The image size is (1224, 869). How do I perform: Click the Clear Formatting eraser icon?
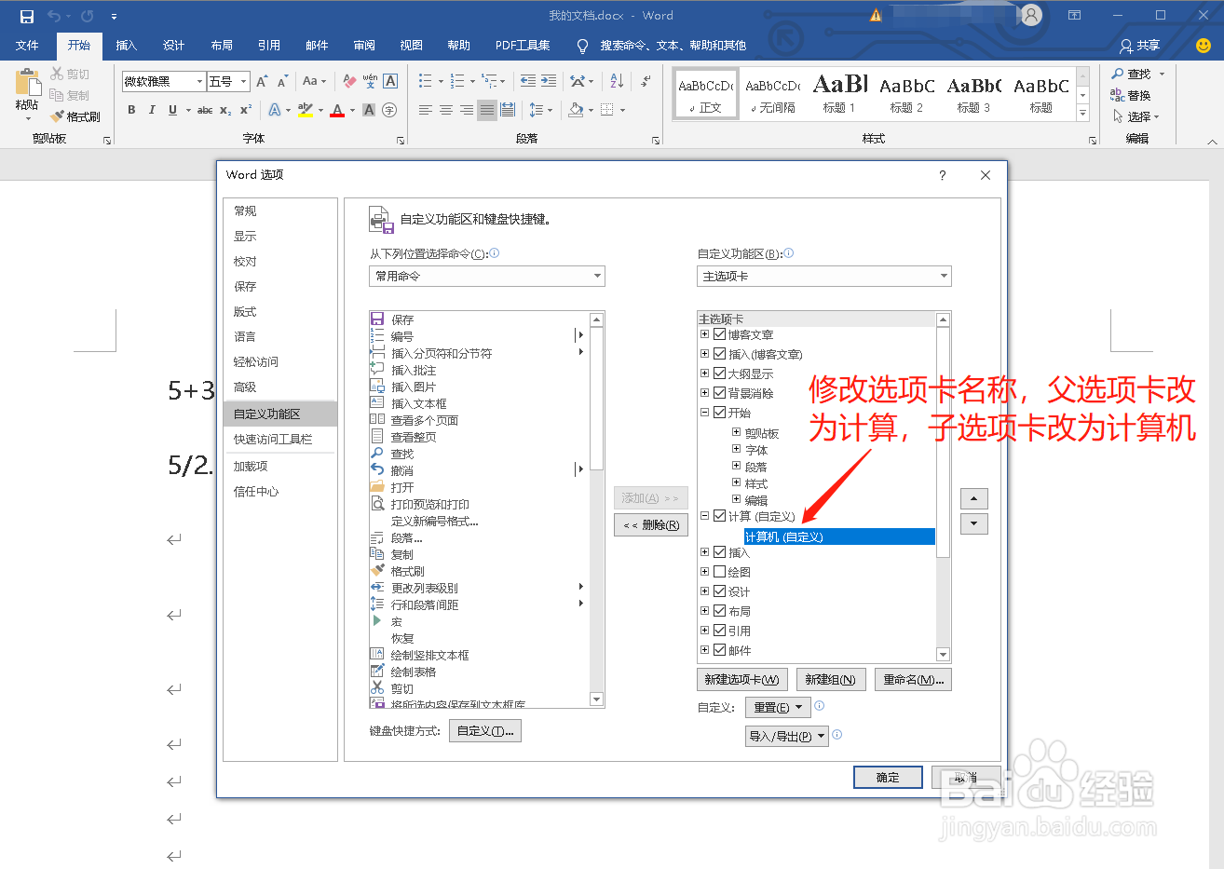tap(349, 81)
